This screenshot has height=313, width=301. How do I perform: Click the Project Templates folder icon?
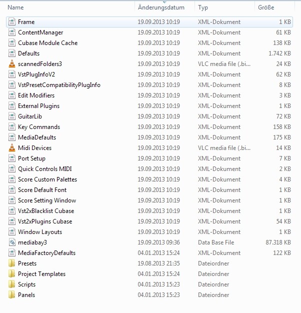point(12,274)
